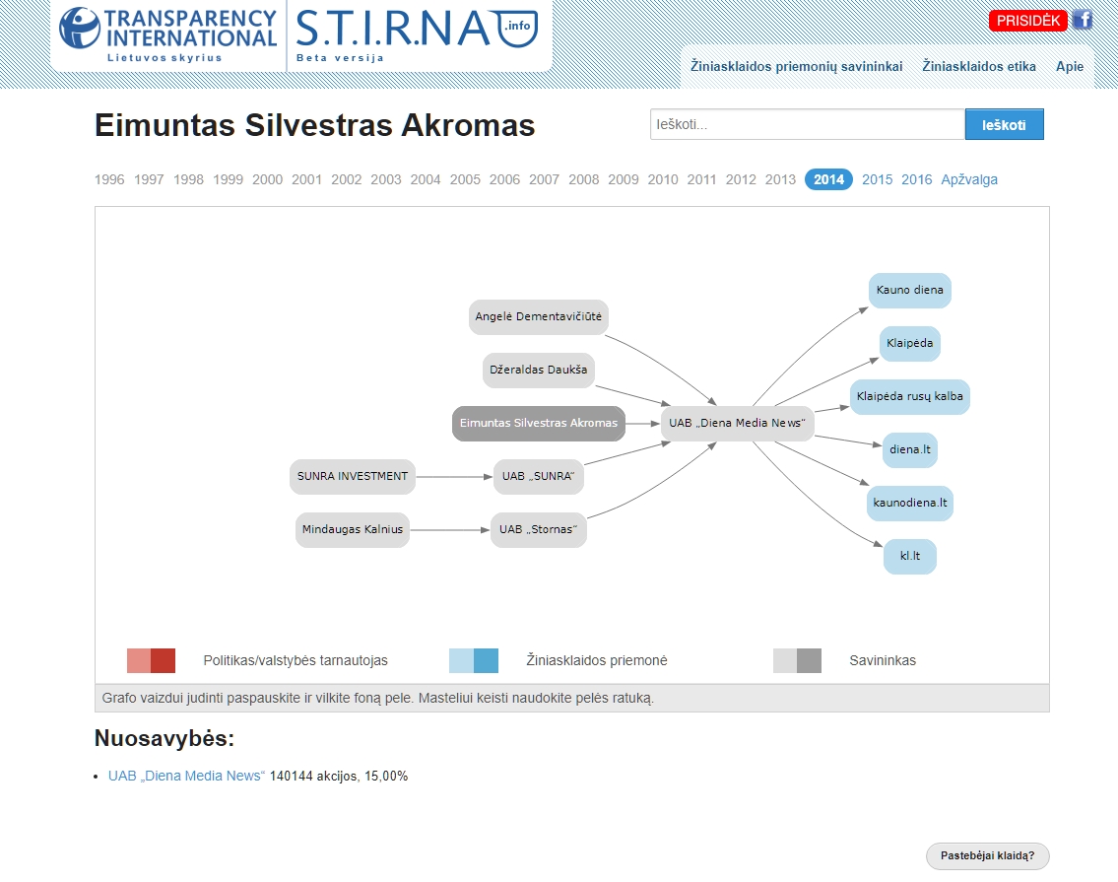This screenshot has width=1118, height=882.
Task: Click the Ieškoti search input field
Action: [807, 124]
